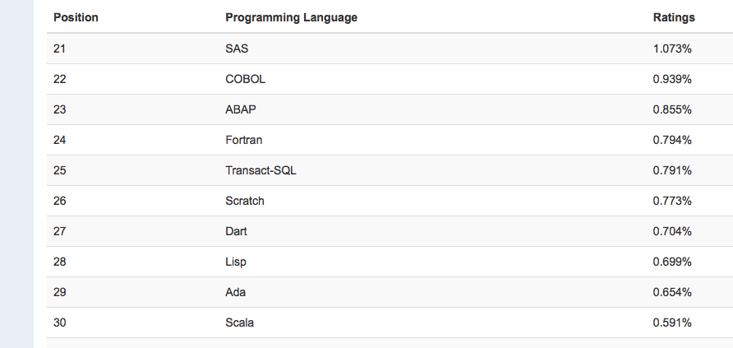Select the 0.791% rating cell
The width and height of the screenshot is (733, 348).
tap(672, 170)
